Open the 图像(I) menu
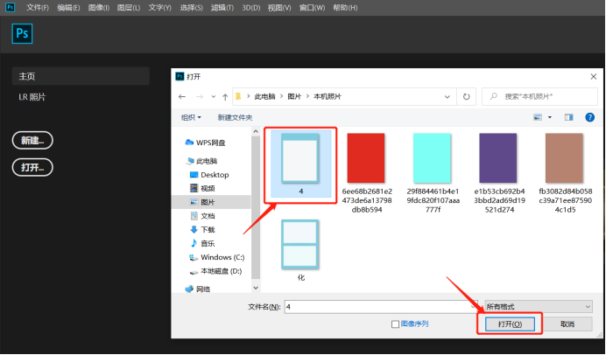The height and width of the screenshot is (355, 606). tap(99, 7)
